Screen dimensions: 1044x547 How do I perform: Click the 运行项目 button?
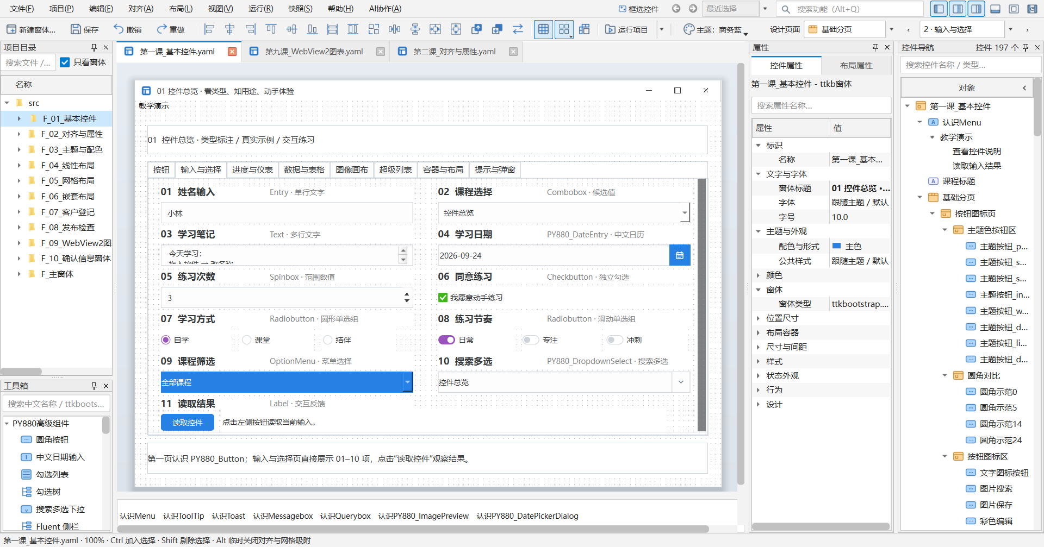click(x=627, y=30)
